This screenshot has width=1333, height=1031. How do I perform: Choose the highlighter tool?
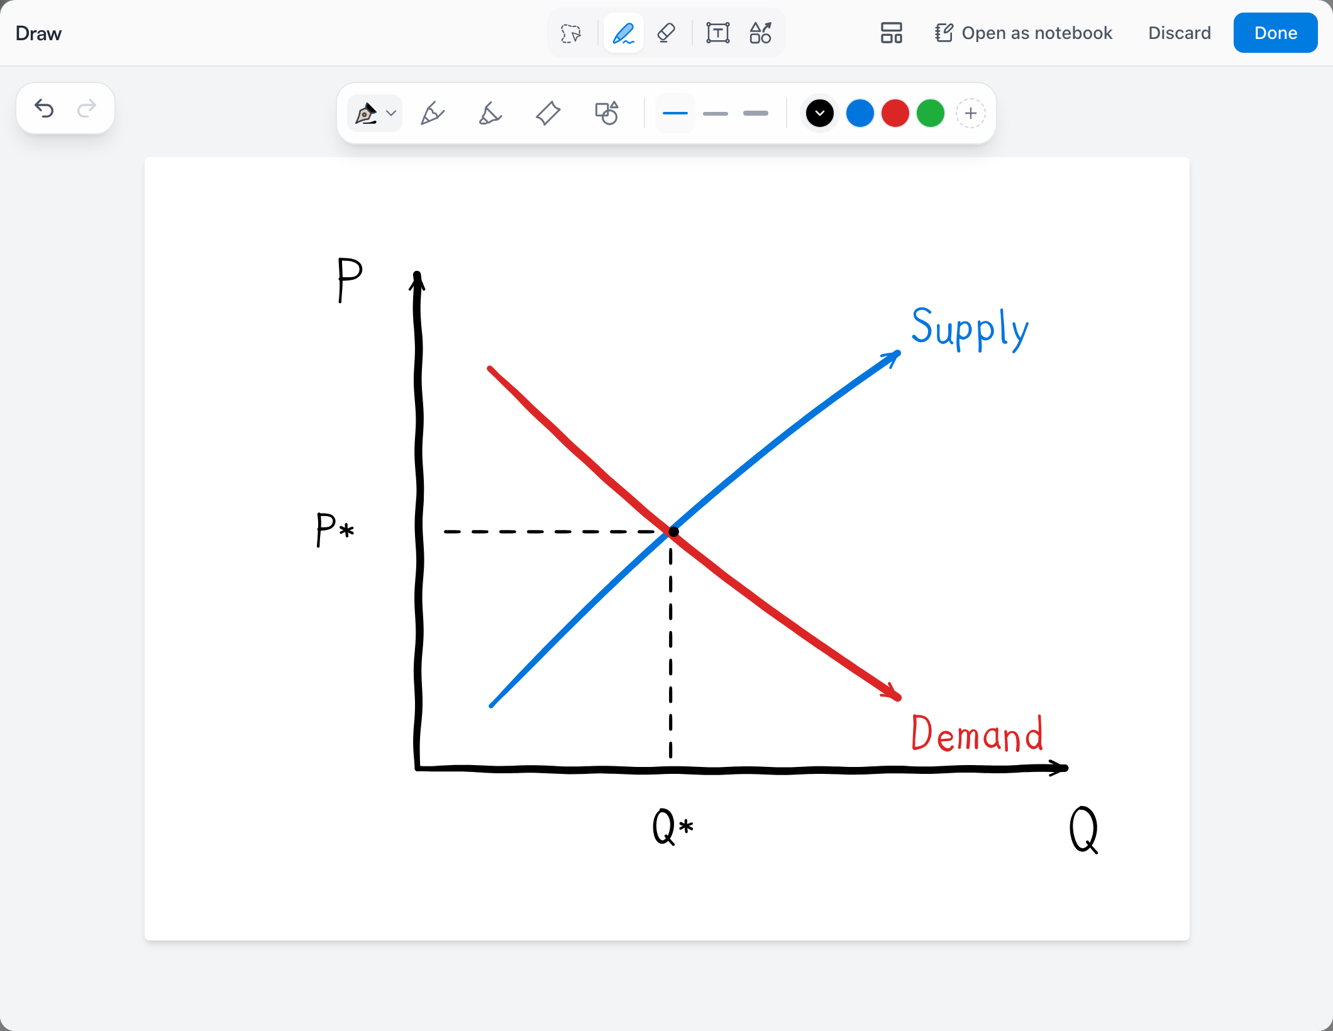click(x=490, y=114)
